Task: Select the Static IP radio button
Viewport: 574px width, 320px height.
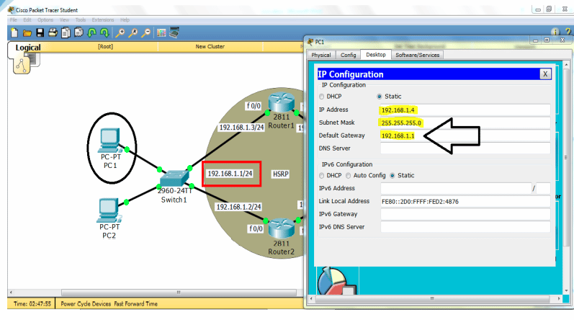Action: click(x=380, y=97)
